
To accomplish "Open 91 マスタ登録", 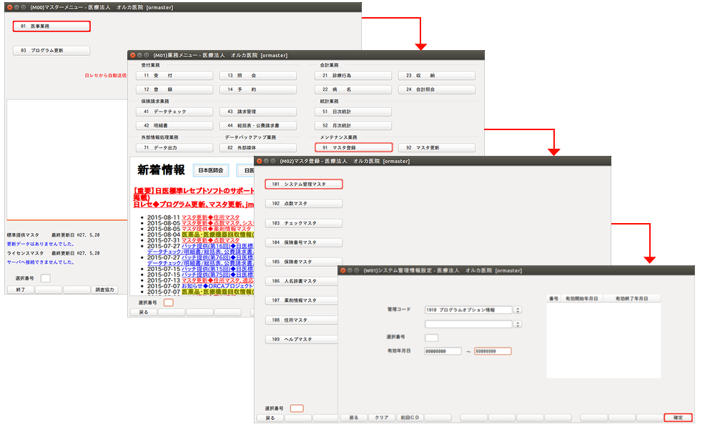I will [353, 148].
